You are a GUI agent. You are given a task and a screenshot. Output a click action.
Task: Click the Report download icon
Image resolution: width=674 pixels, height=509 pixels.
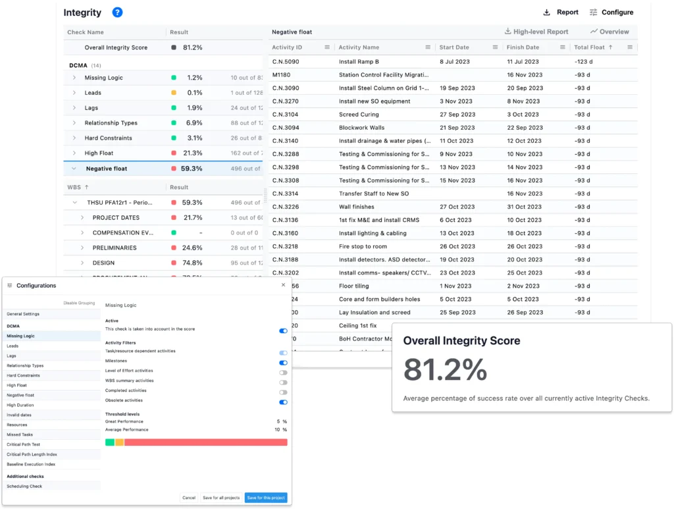546,13
